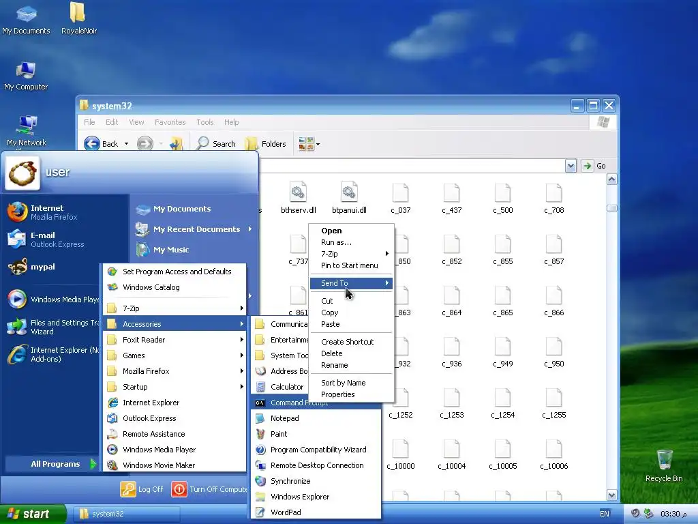Click the scroll down arrow in system32
The image size is (698, 524).
pyautogui.click(x=611, y=495)
